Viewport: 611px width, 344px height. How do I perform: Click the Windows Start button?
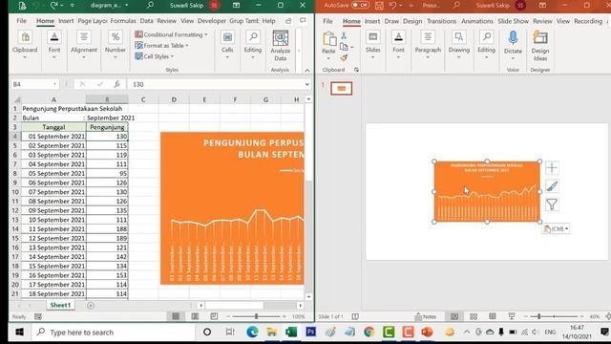coord(19,333)
